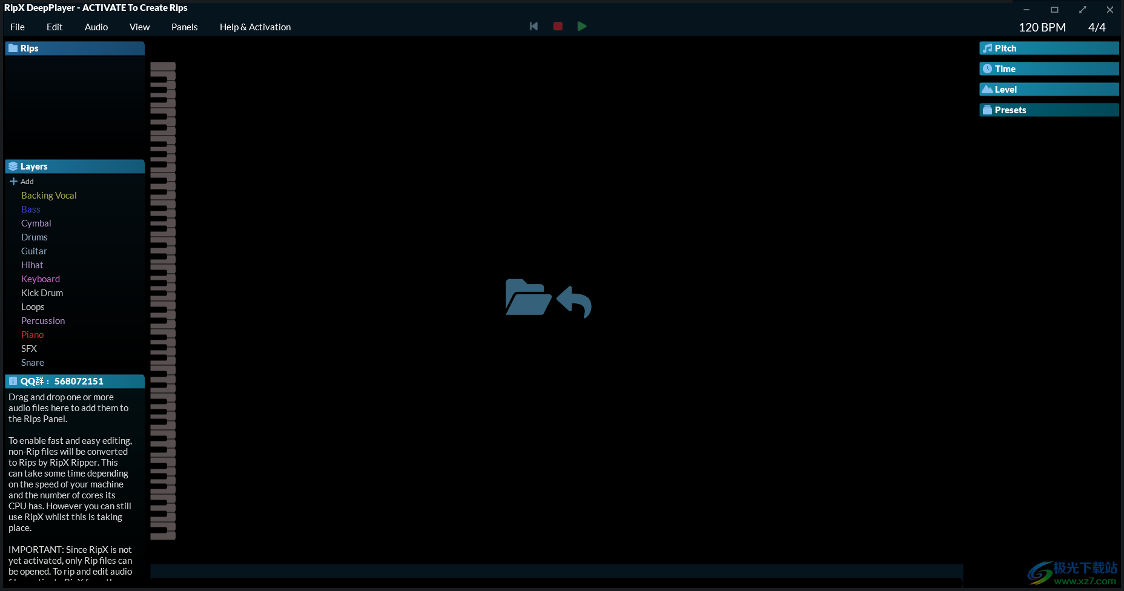Image resolution: width=1124 pixels, height=591 pixels.
Task: Open the File menu
Action: click(17, 27)
